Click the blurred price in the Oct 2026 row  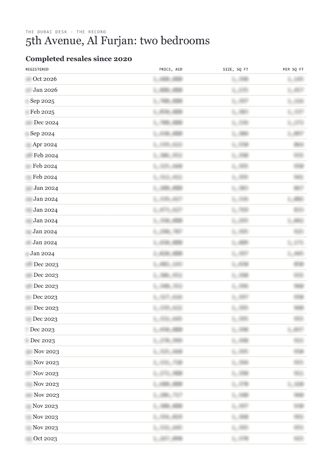tap(168, 79)
